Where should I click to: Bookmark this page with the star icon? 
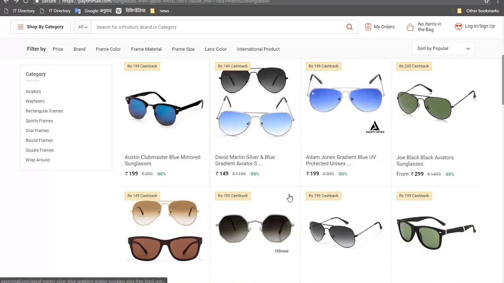[x=486, y=1]
